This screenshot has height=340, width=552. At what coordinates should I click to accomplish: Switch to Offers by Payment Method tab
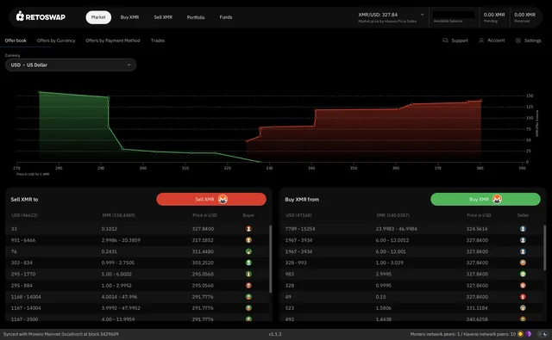point(113,40)
